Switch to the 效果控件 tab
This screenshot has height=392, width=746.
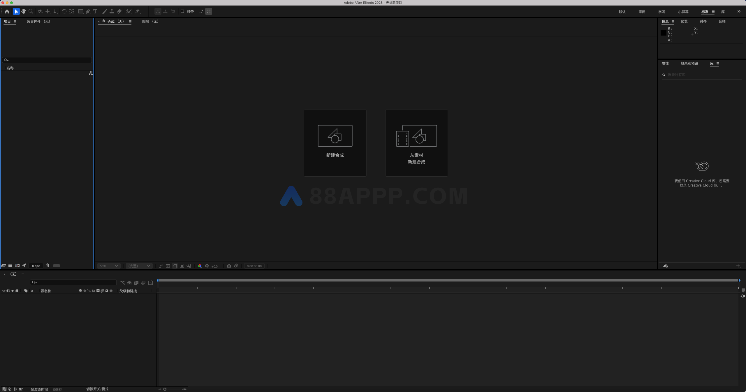38,22
